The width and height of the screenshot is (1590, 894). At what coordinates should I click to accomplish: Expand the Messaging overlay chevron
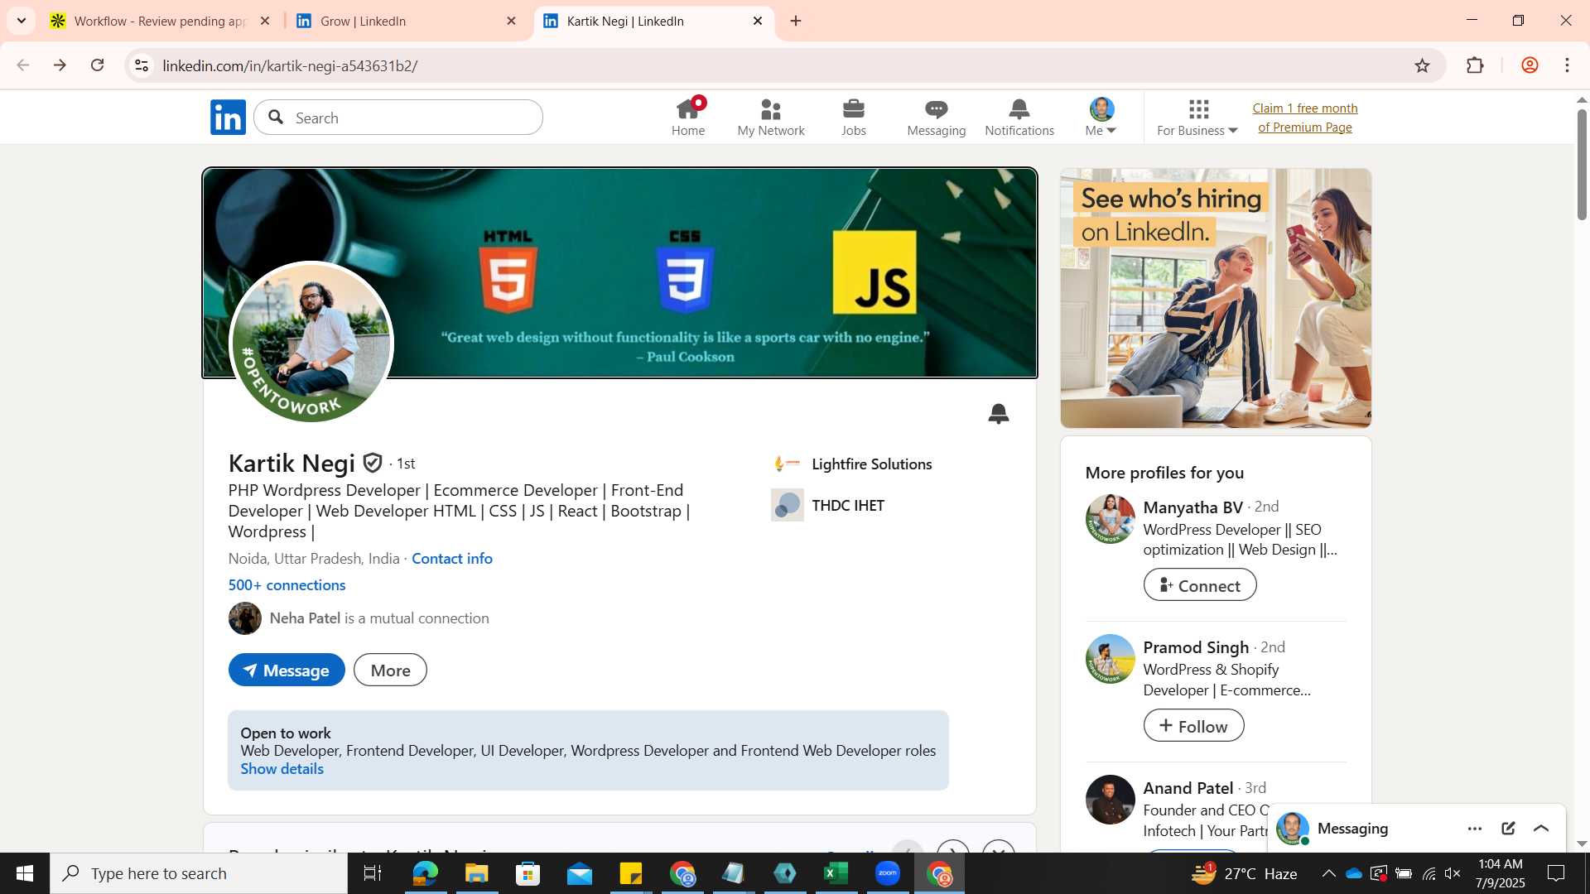[1541, 829]
